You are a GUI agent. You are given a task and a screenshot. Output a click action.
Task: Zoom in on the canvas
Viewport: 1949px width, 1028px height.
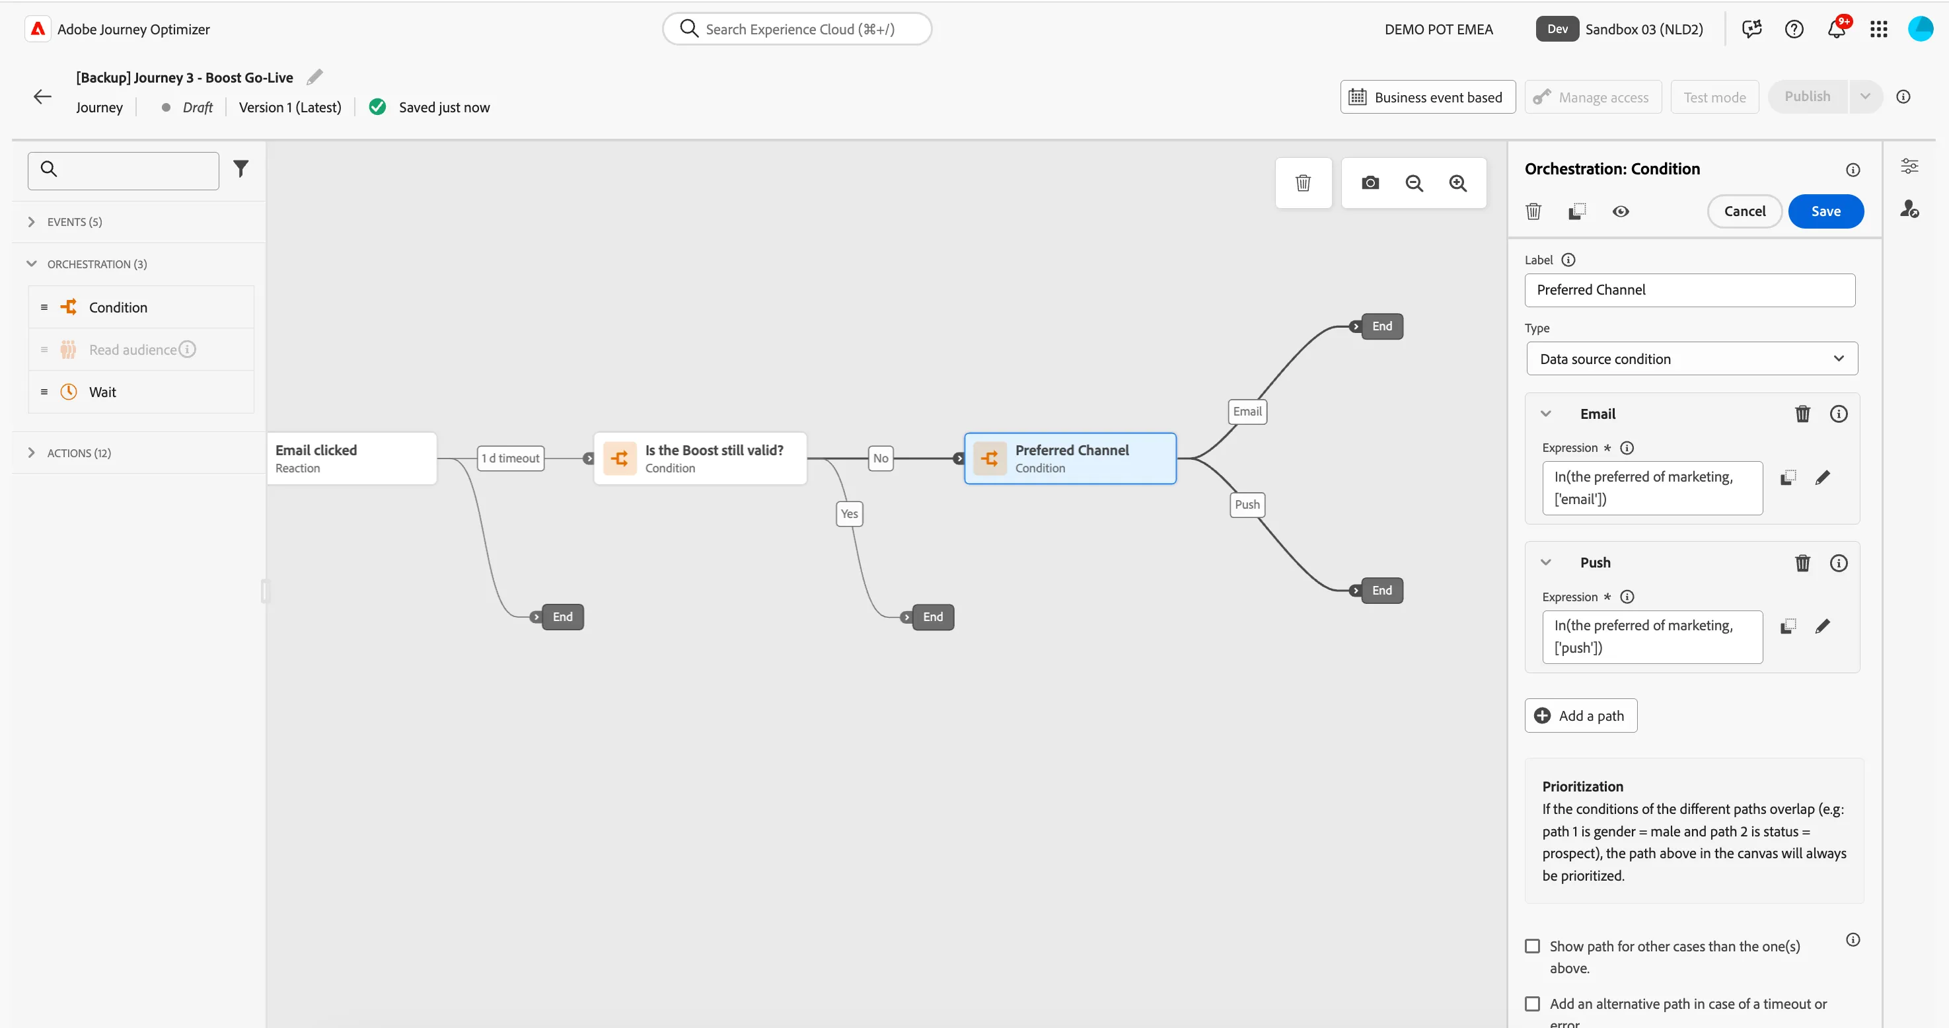point(1458,183)
